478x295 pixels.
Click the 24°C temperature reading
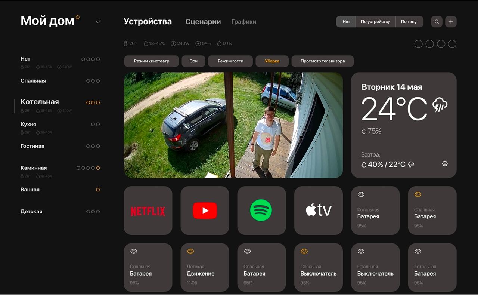point(394,109)
